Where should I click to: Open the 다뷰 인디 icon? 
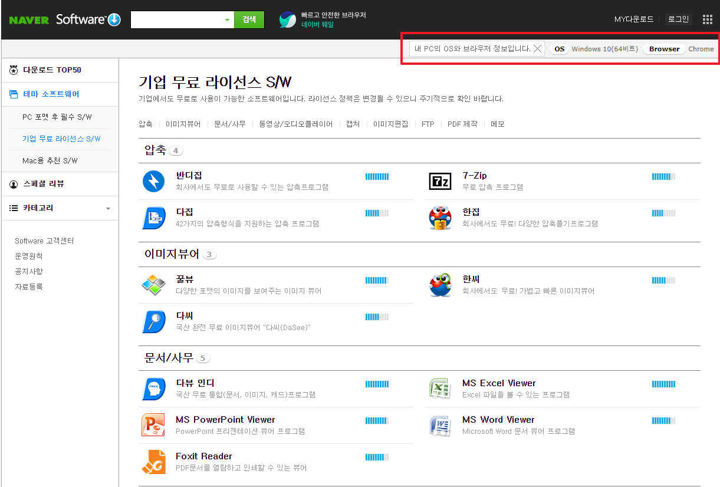(x=154, y=389)
